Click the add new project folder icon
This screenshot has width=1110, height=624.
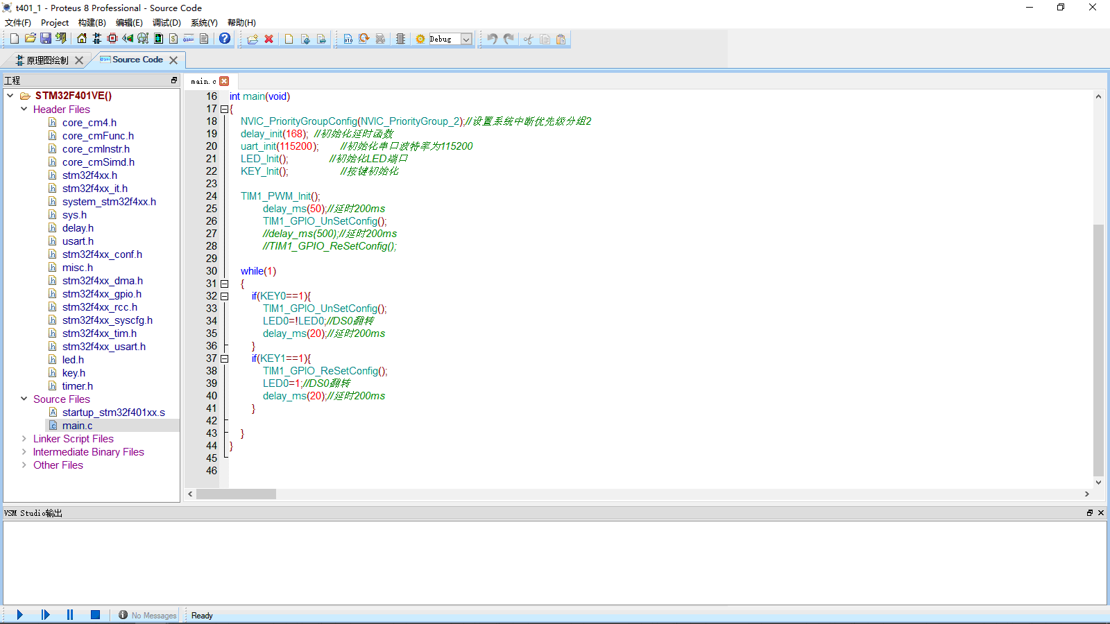[253, 39]
